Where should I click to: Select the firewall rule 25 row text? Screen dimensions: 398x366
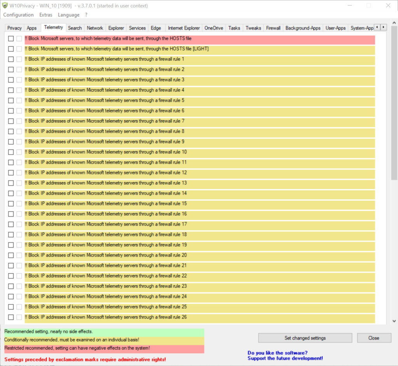[106, 307]
